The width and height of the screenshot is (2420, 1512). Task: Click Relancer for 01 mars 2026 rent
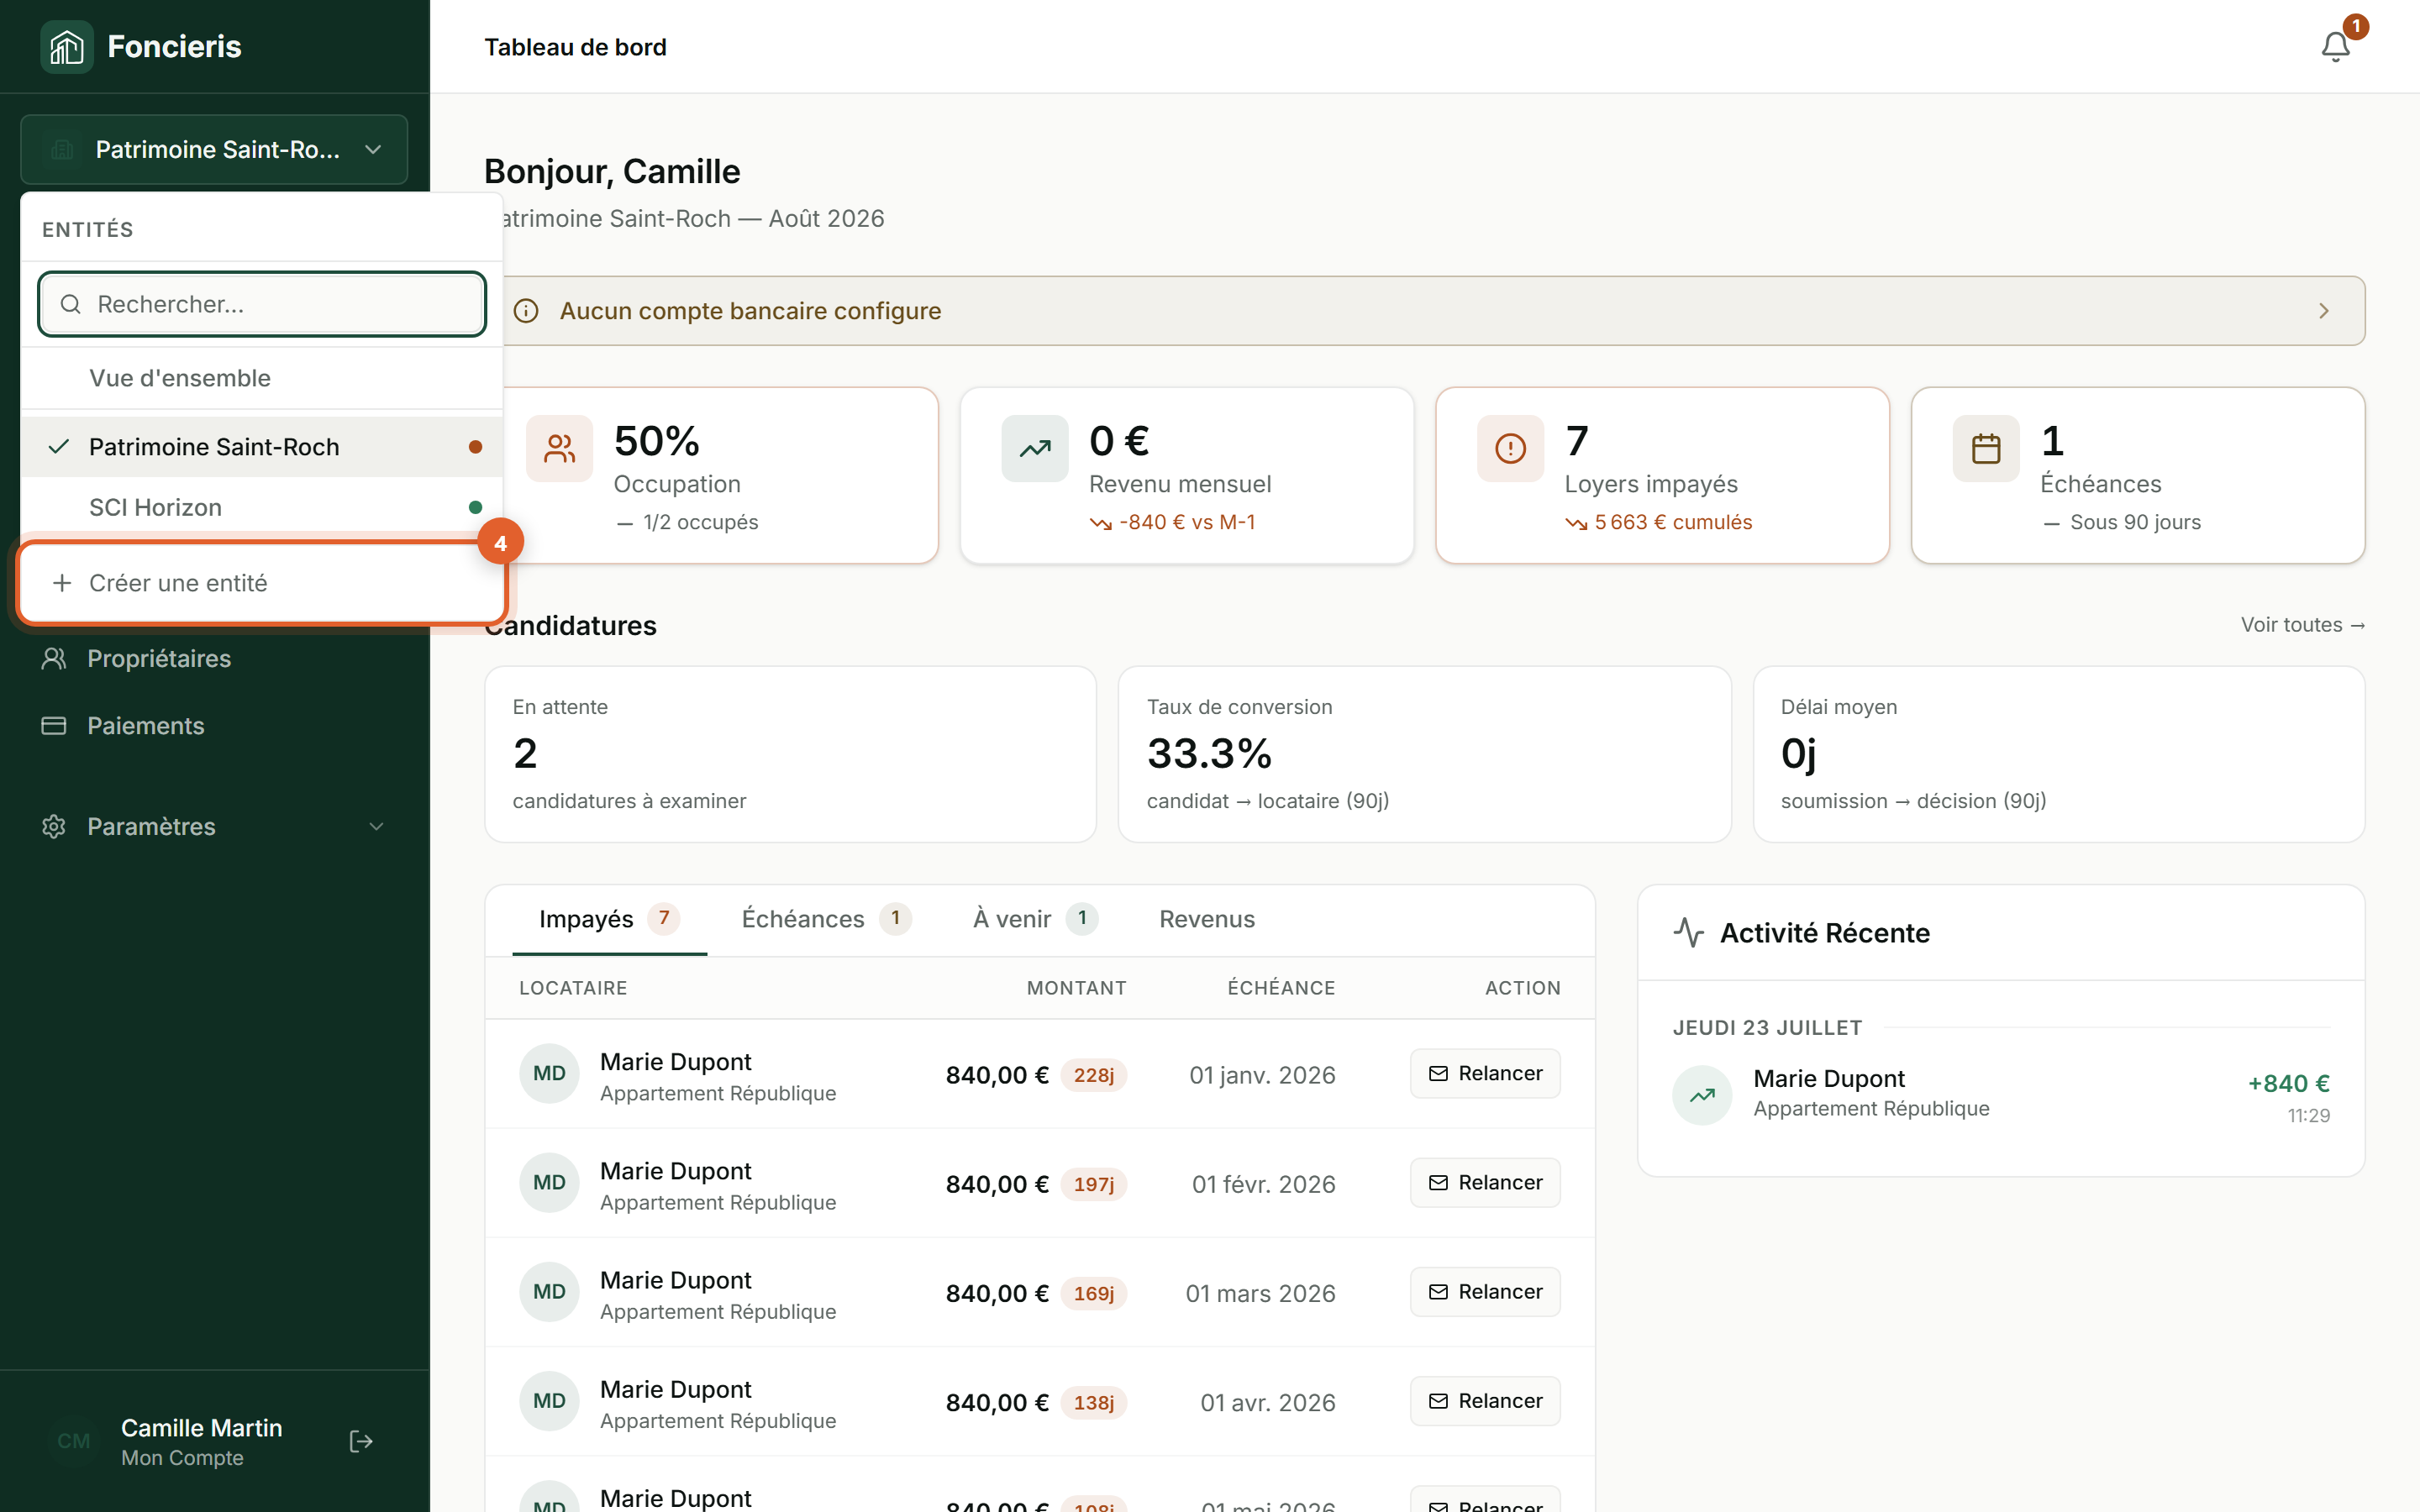pos(1485,1291)
